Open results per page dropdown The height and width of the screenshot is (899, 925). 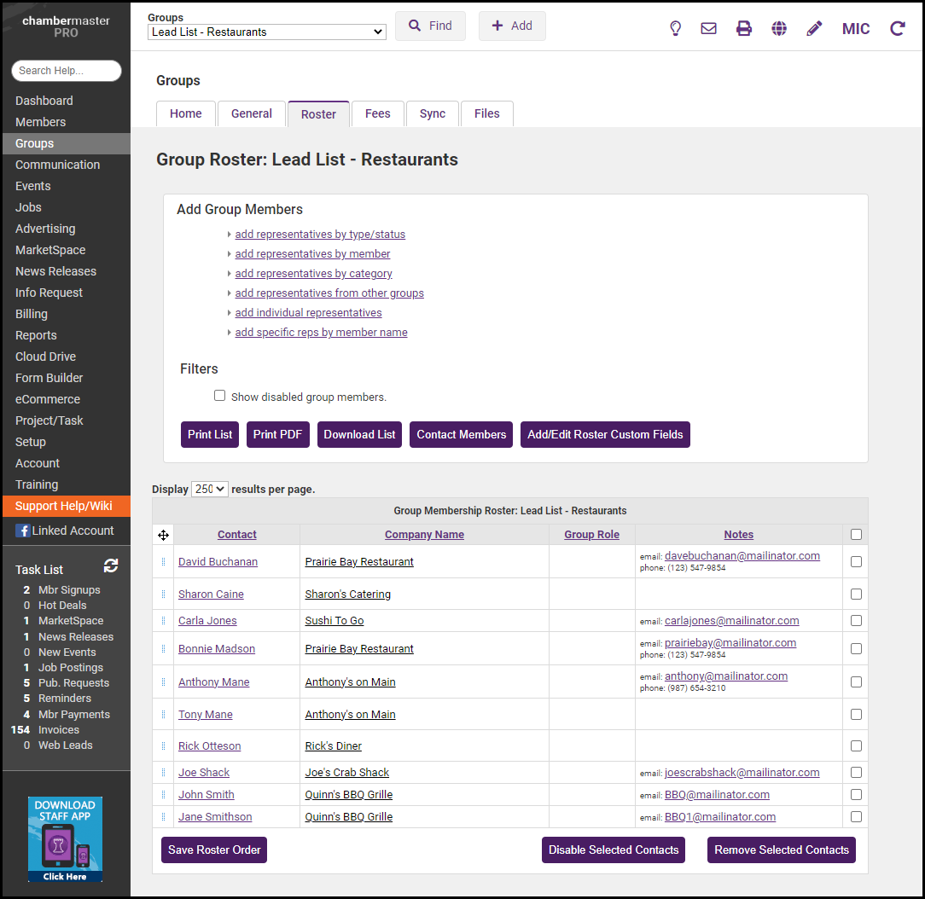pos(210,490)
